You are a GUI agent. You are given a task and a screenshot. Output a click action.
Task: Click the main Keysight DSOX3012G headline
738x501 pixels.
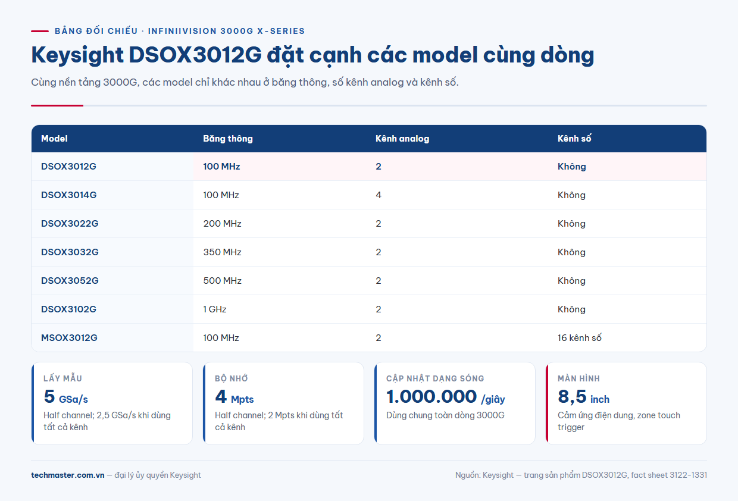point(312,55)
